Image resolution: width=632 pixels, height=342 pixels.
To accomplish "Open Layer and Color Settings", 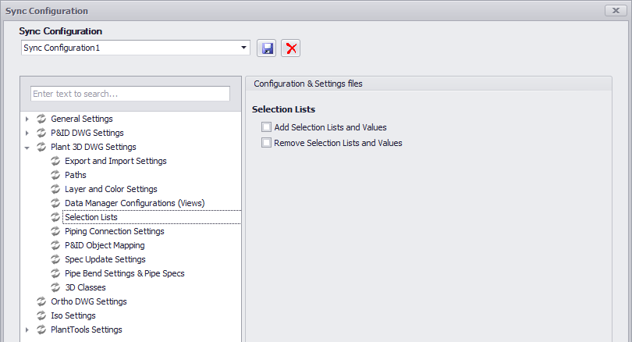I will coord(111,189).
